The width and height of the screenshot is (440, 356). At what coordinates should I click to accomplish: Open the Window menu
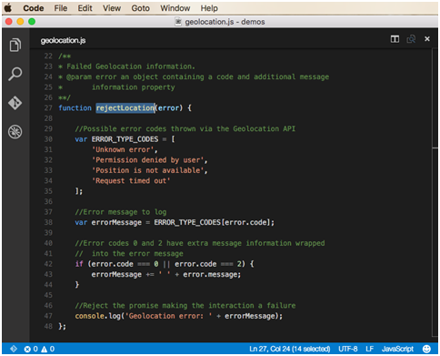[175, 8]
